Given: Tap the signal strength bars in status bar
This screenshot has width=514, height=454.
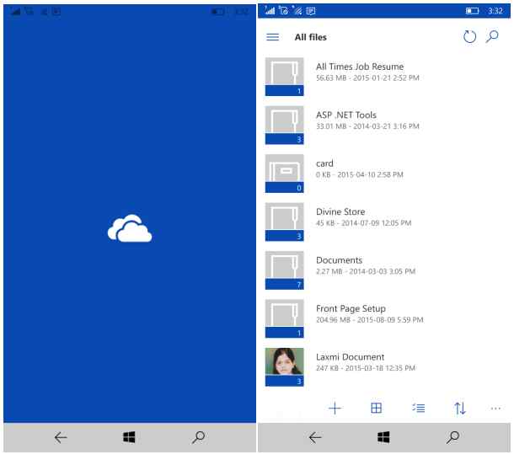Looking at the screenshot, I should click(270, 11).
